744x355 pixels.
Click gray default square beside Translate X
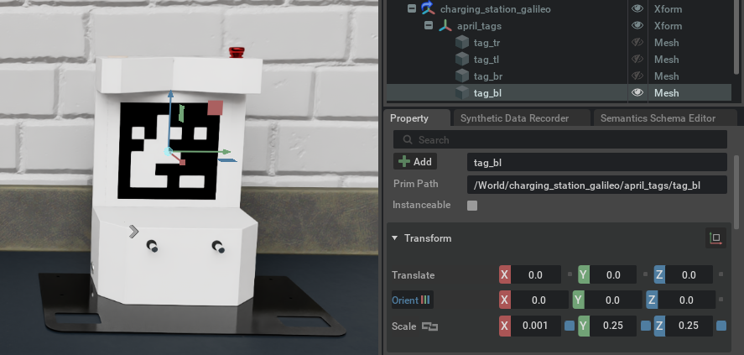[x=570, y=274]
